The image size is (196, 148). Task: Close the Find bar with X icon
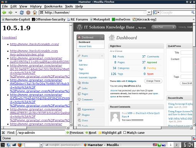point(3,133)
